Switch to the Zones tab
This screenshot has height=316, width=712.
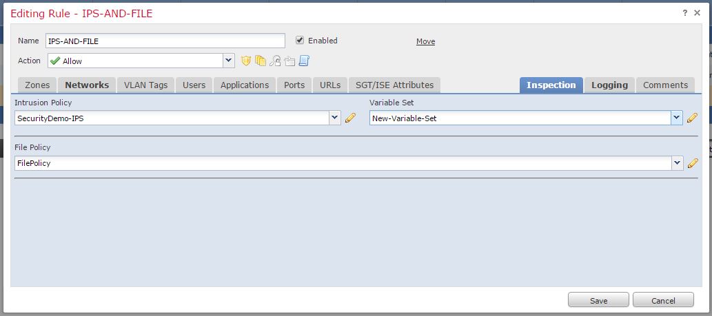pyautogui.click(x=37, y=85)
